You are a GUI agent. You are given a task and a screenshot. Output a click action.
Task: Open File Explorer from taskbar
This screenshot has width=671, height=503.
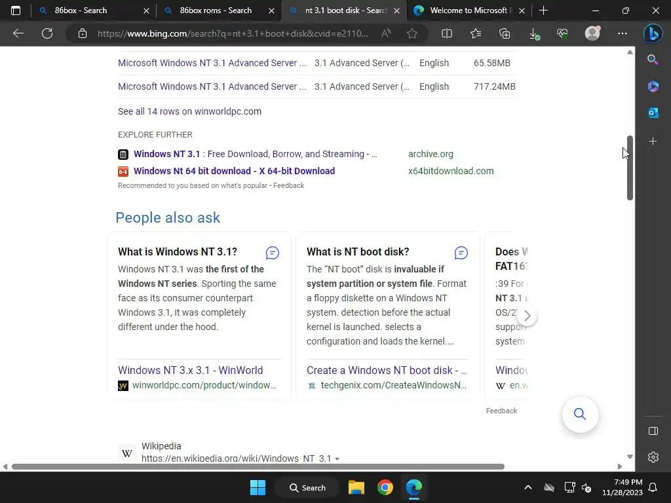(356, 487)
